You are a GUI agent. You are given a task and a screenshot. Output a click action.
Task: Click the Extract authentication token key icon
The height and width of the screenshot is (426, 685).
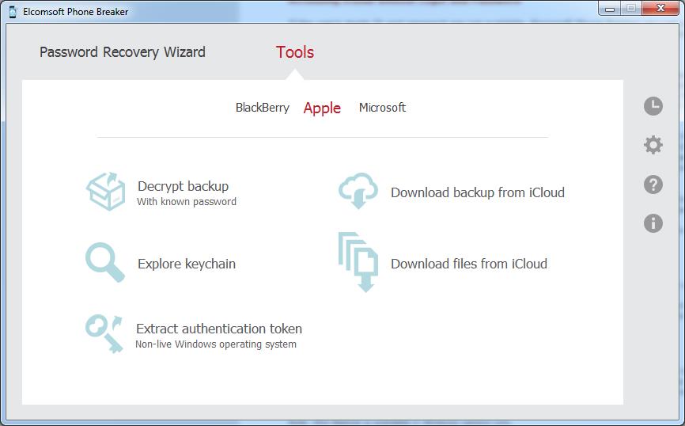104,333
